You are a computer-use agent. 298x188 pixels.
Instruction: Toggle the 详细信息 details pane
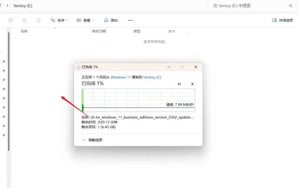tap(283, 20)
